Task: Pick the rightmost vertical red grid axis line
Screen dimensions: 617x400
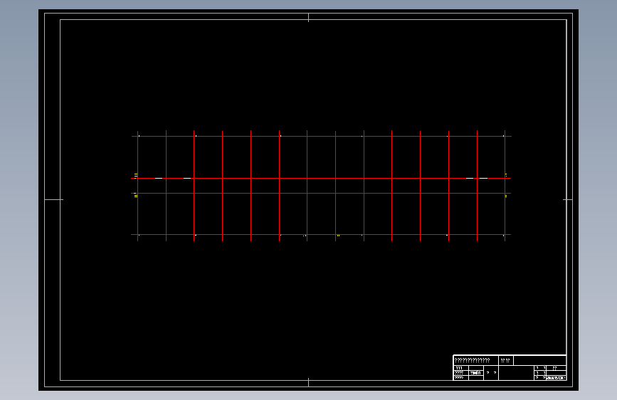Action: 505,186
